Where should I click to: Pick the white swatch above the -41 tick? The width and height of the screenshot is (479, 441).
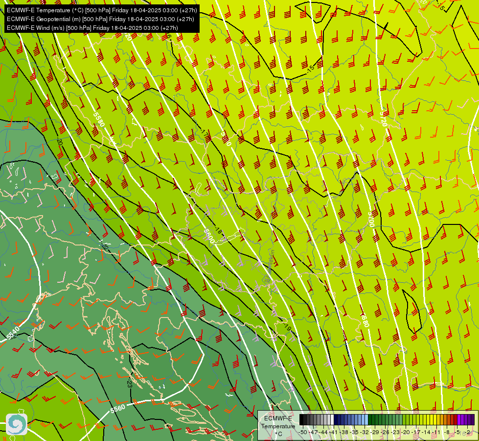332,419
